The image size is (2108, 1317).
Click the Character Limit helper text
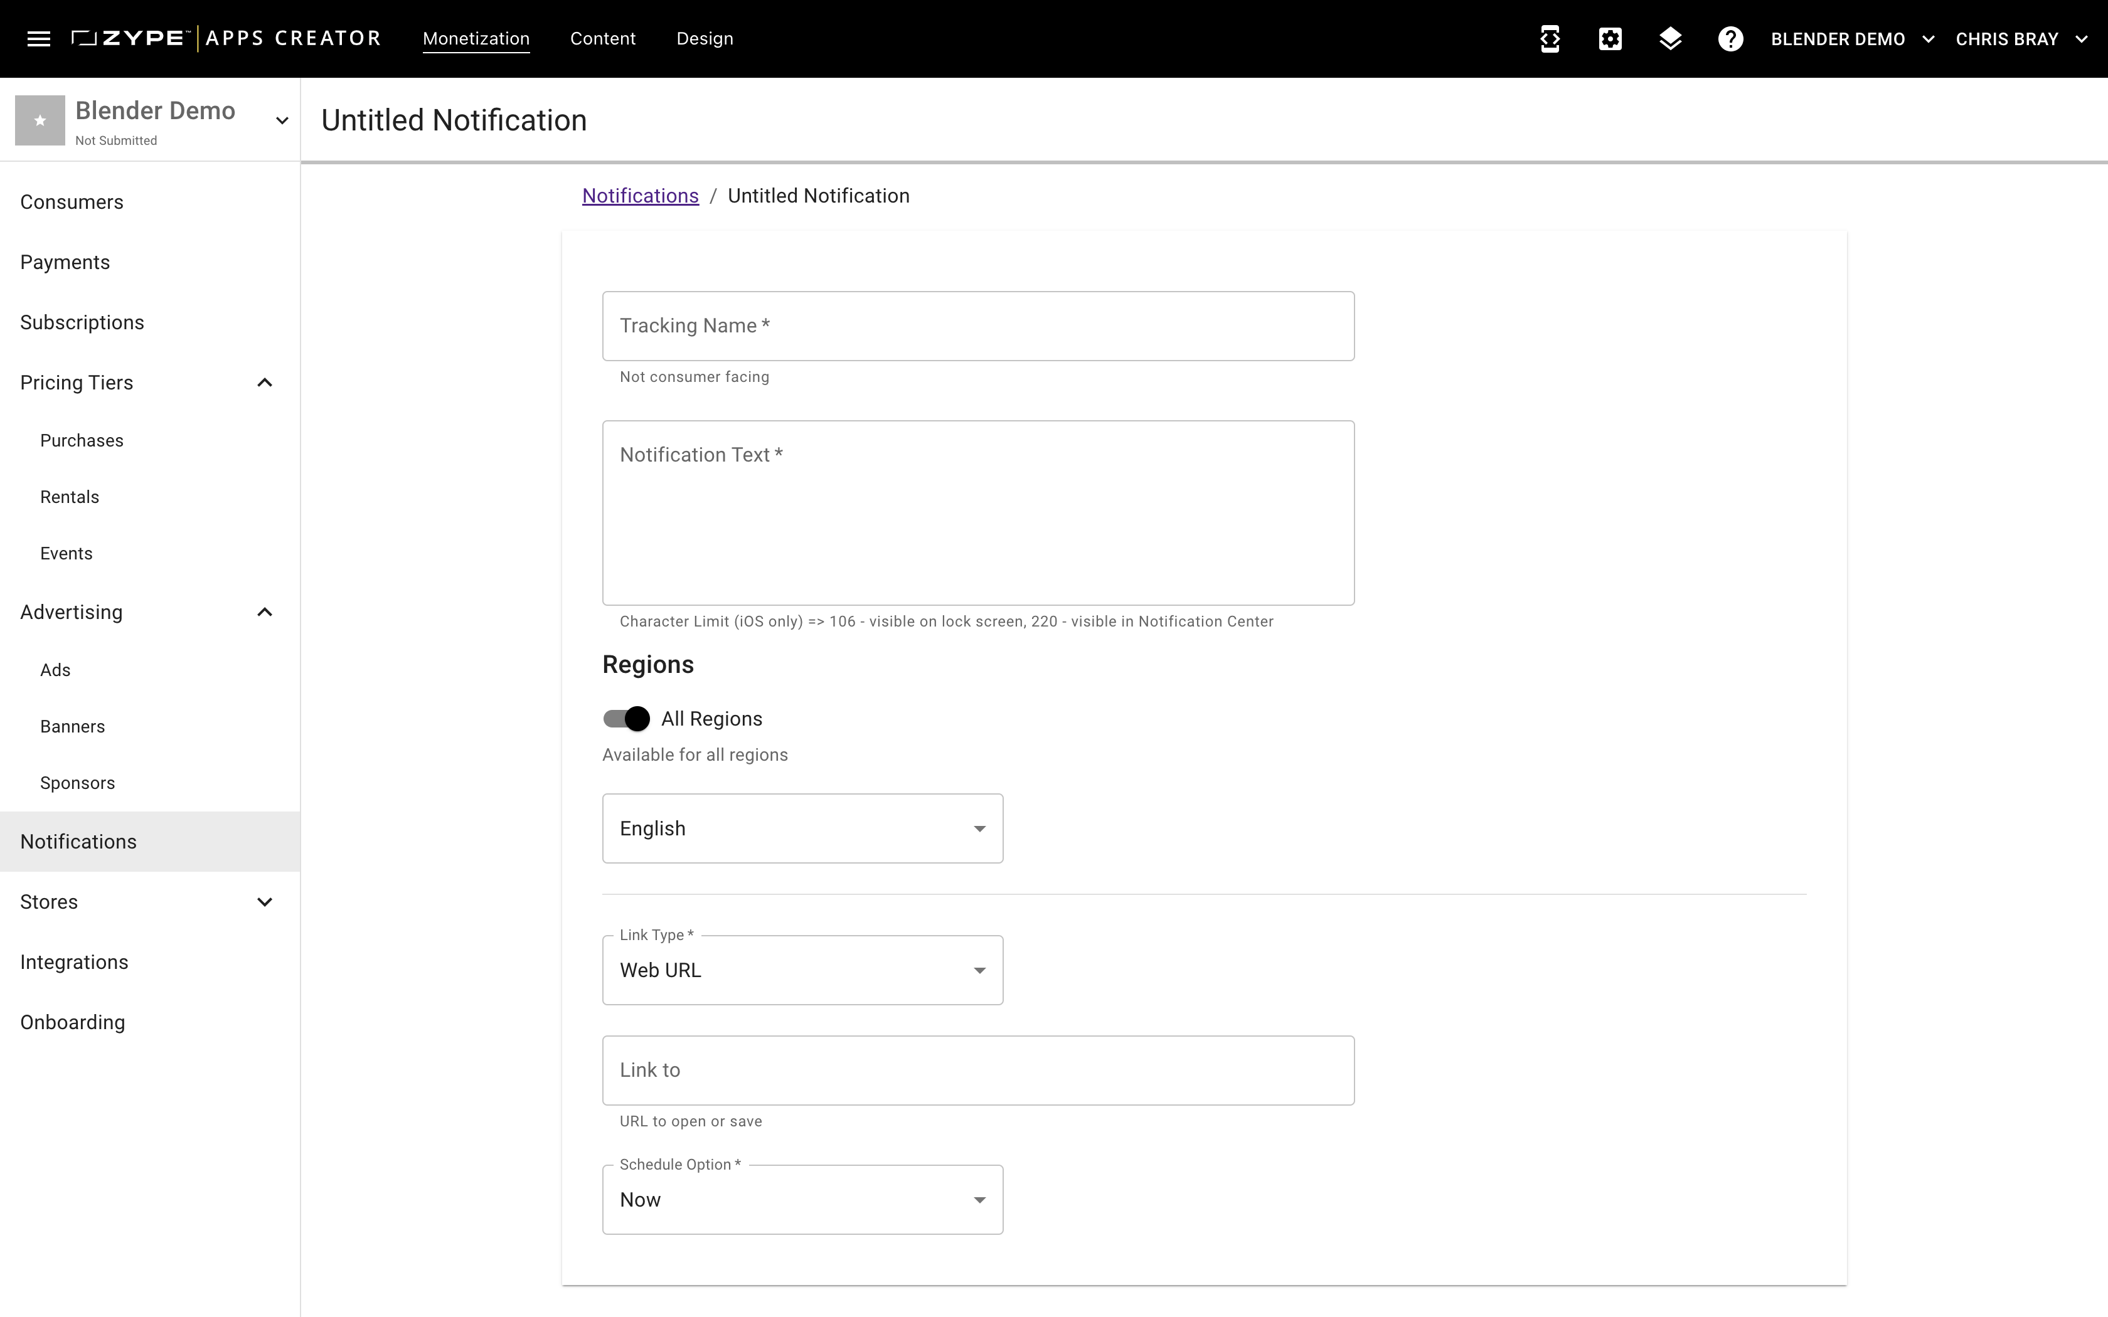pos(947,622)
